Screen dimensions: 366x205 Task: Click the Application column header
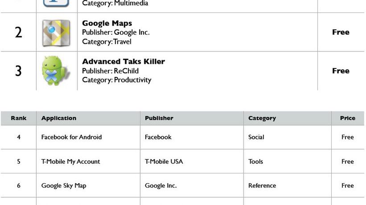[59, 118]
